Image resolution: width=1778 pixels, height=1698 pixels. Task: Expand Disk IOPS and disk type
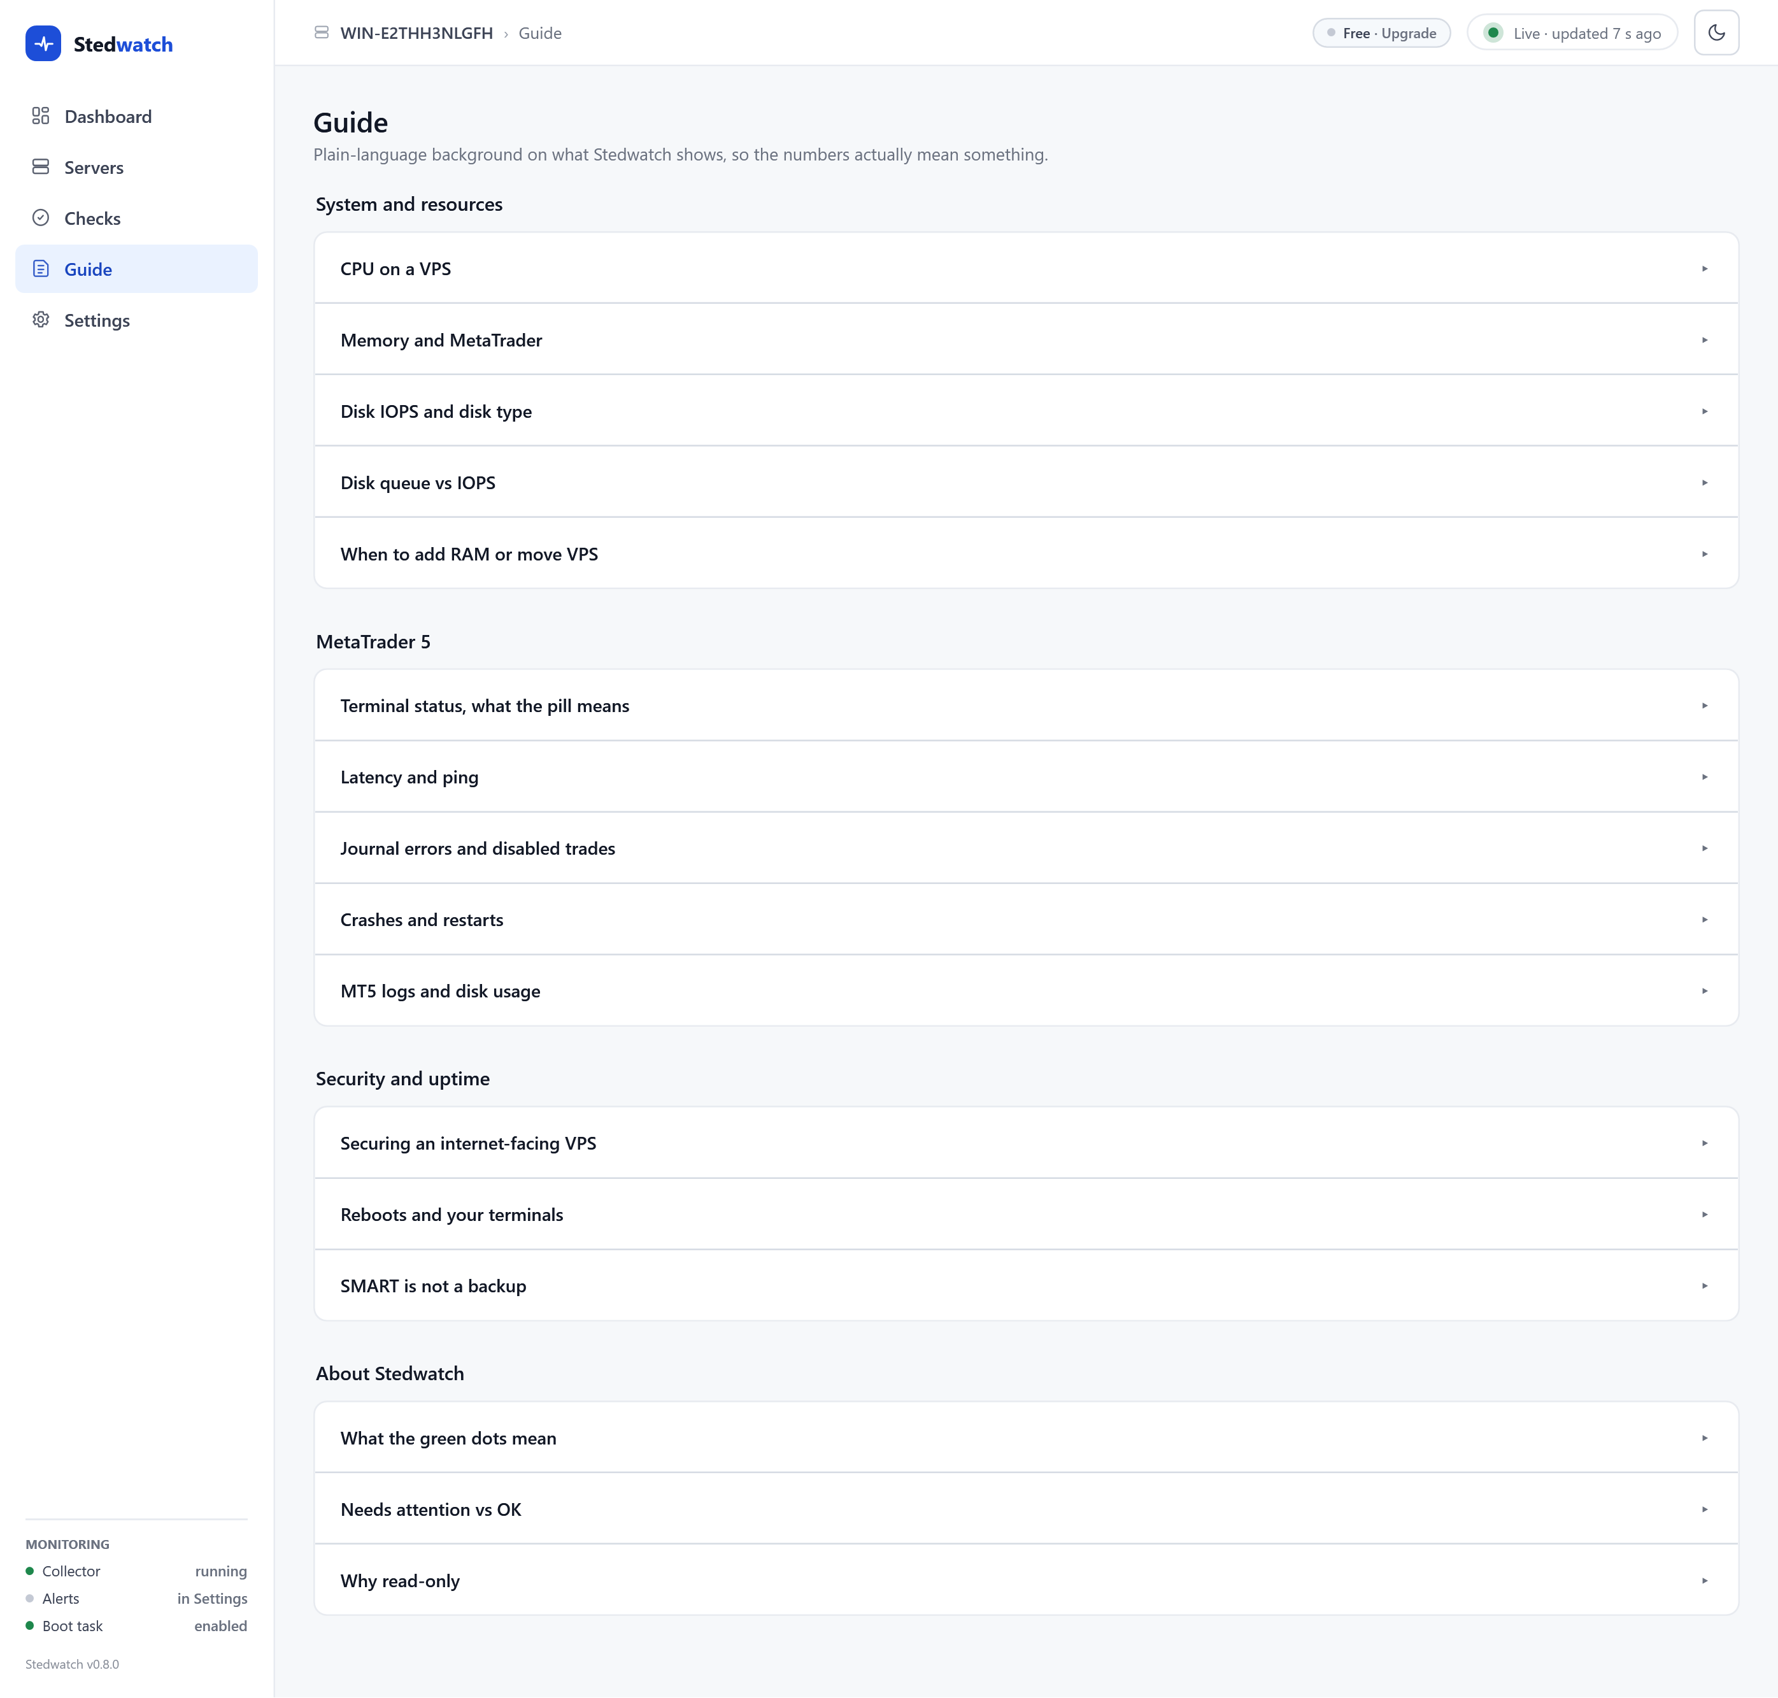[1026, 411]
